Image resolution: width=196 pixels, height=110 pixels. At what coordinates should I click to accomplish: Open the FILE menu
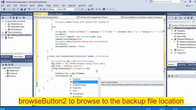[3, 5]
